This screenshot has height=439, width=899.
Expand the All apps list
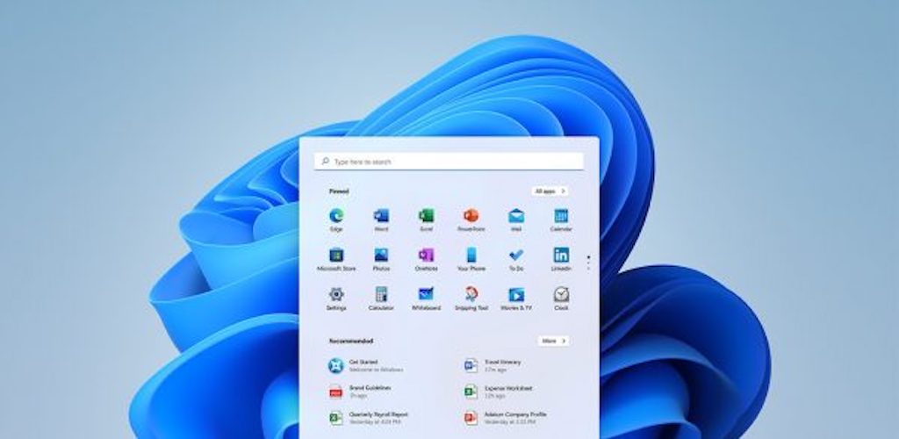(x=550, y=191)
